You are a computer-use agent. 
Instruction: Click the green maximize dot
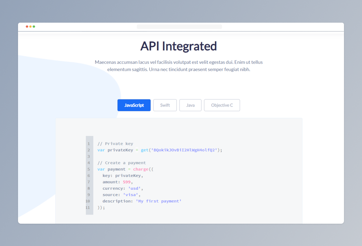coord(34,27)
